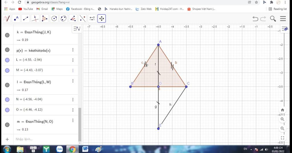Toggle visibility of point N
The height and width of the screenshot is (153, 292).
(x=7, y=100)
